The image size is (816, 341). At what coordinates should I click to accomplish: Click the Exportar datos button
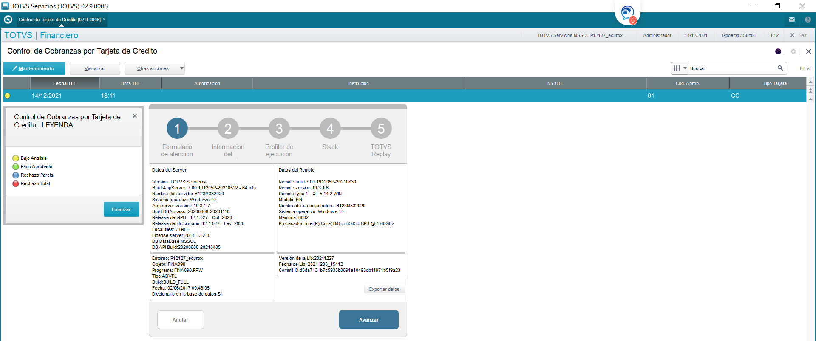point(384,289)
